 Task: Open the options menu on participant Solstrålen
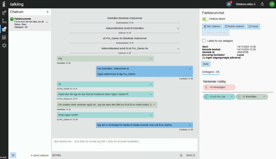tap(264, 97)
